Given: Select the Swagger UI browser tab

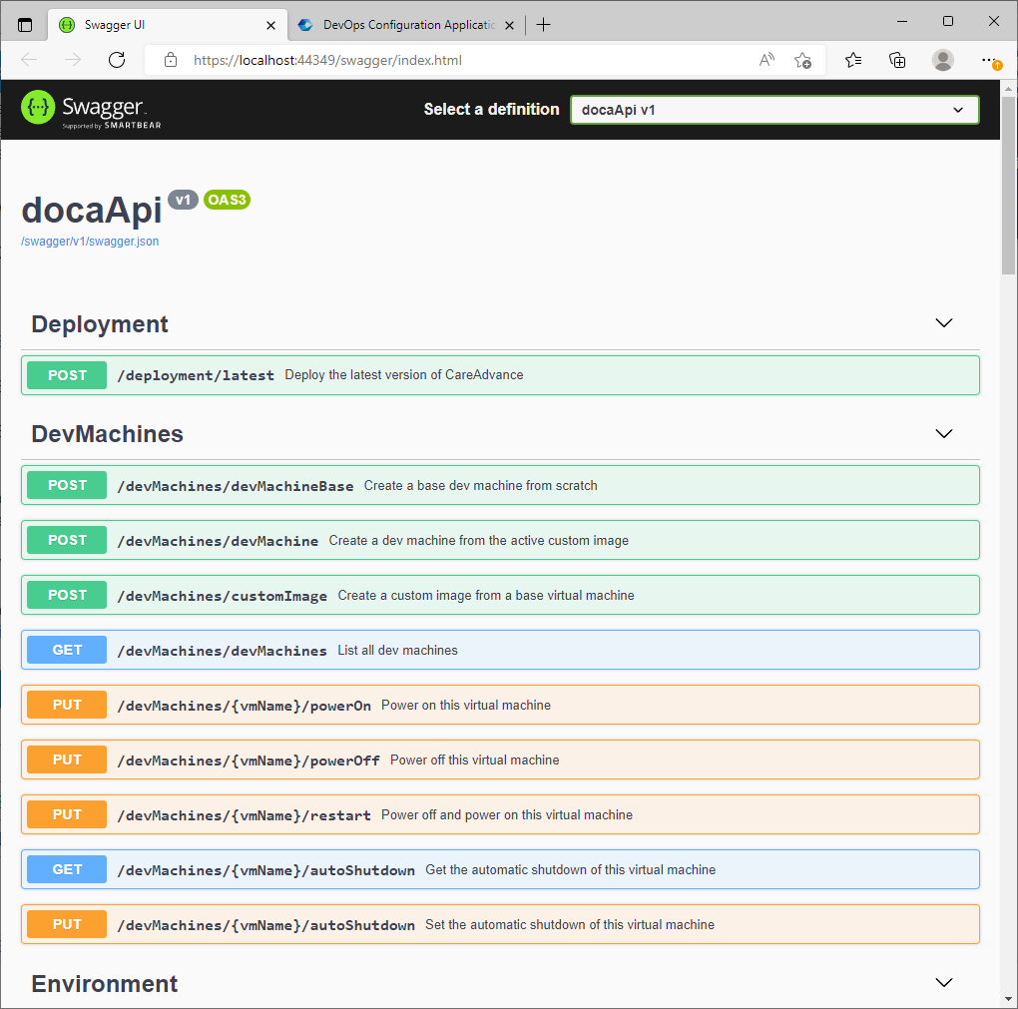Looking at the screenshot, I should pyautogui.click(x=160, y=24).
